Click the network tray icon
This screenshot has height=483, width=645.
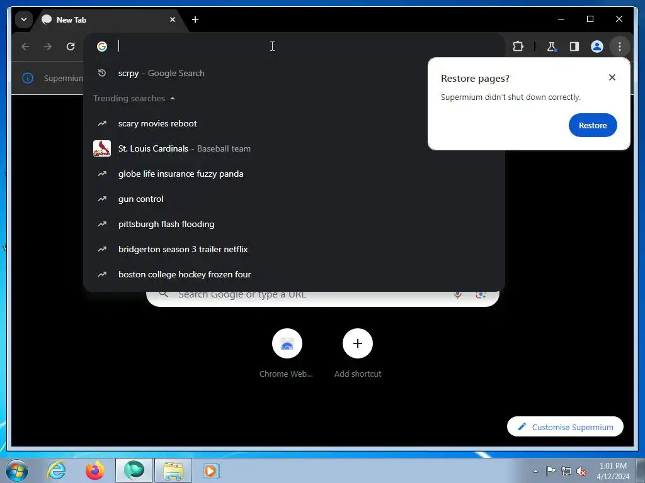566,471
